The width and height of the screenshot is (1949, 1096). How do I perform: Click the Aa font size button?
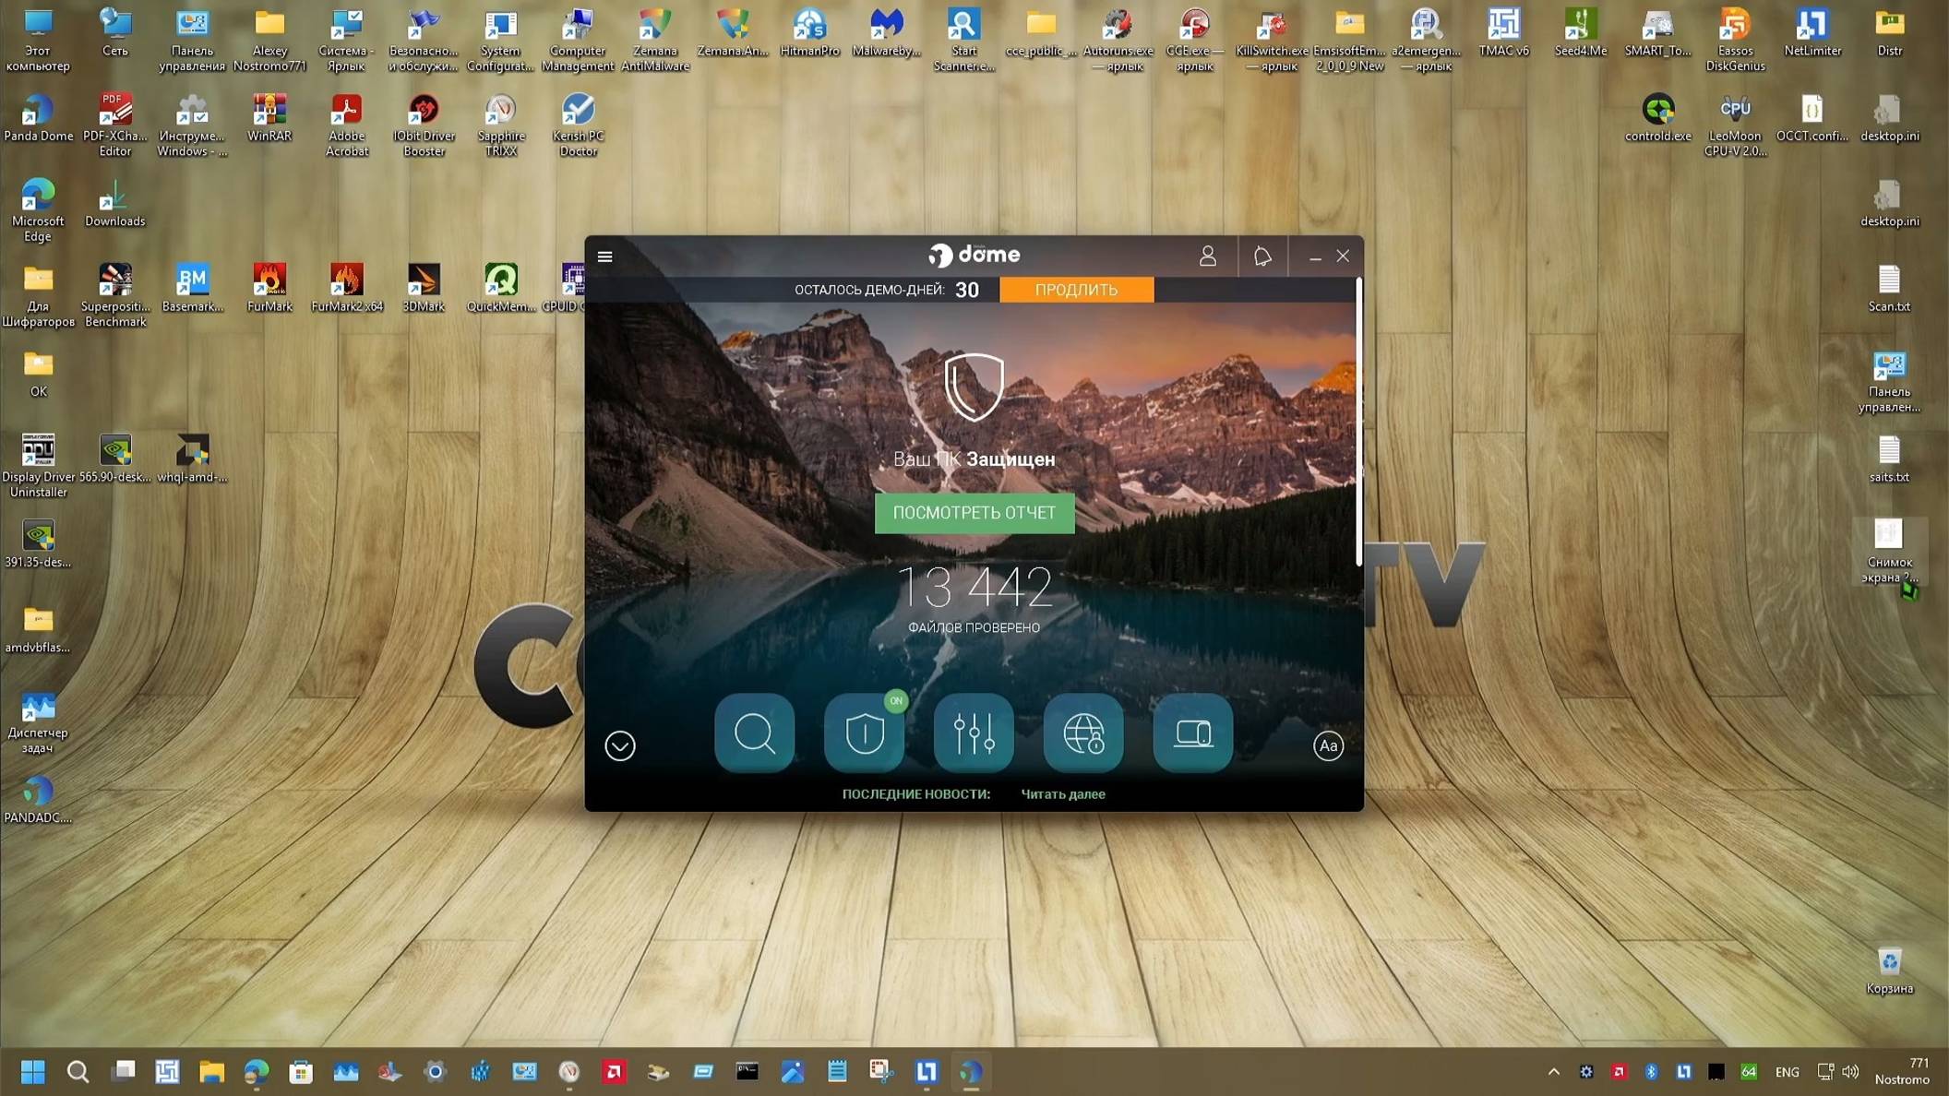tap(1328, 745)
